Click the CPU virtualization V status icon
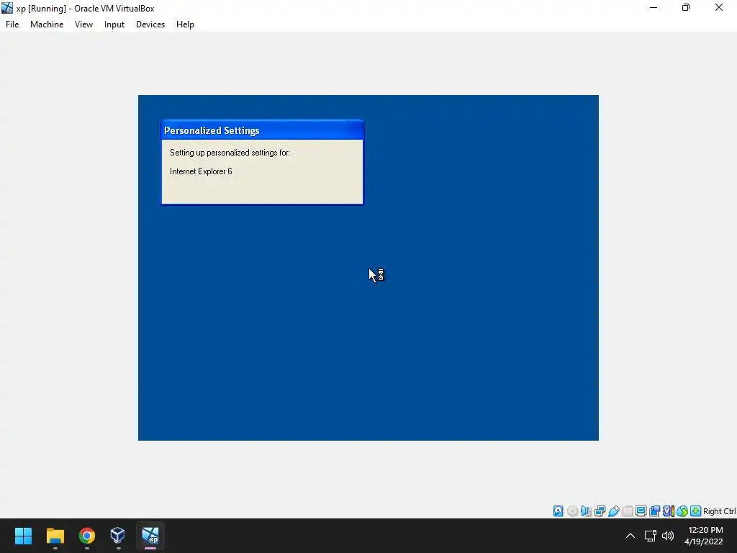The width and height of the screenshot is (737, 553). [x=669, y=511]
